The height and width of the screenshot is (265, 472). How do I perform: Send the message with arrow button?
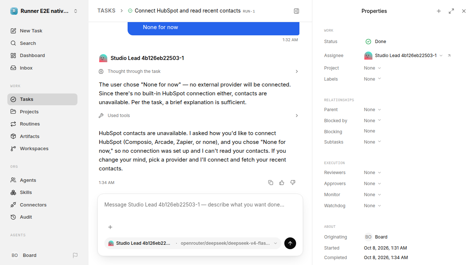coord(290,243)
